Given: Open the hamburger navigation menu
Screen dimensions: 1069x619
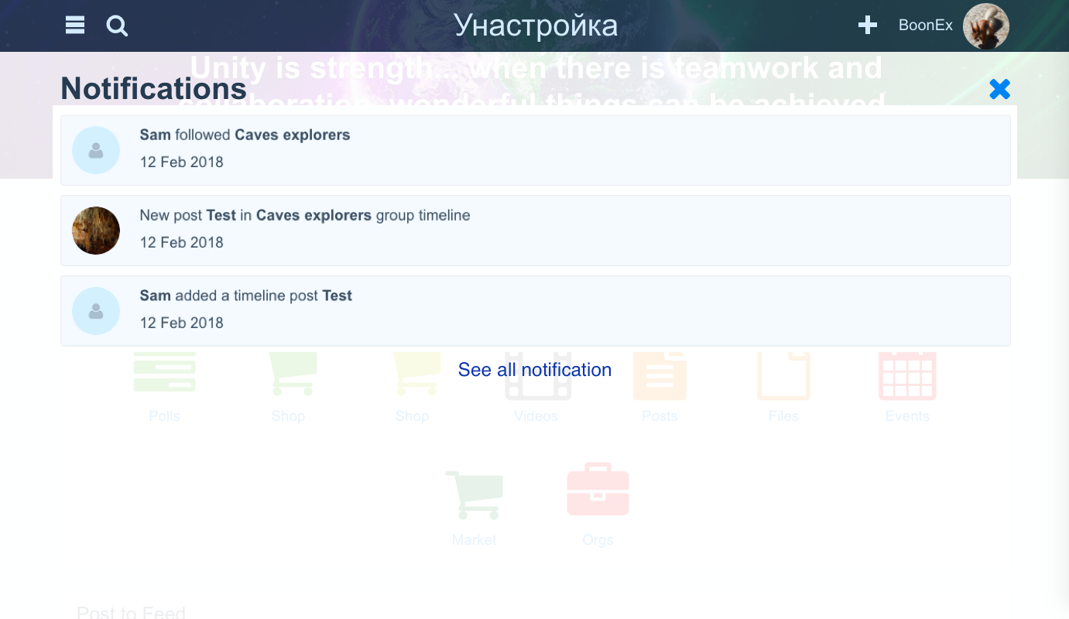Looking at the screenshot, I should point(74,25).
